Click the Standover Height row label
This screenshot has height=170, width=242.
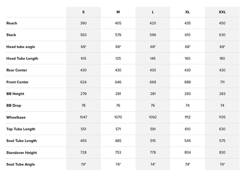click(21, 153)
